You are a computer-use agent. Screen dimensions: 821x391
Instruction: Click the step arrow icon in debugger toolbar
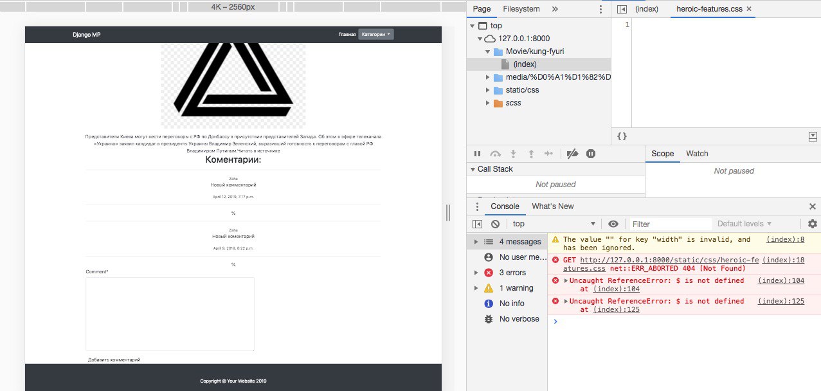click(548, 154)
